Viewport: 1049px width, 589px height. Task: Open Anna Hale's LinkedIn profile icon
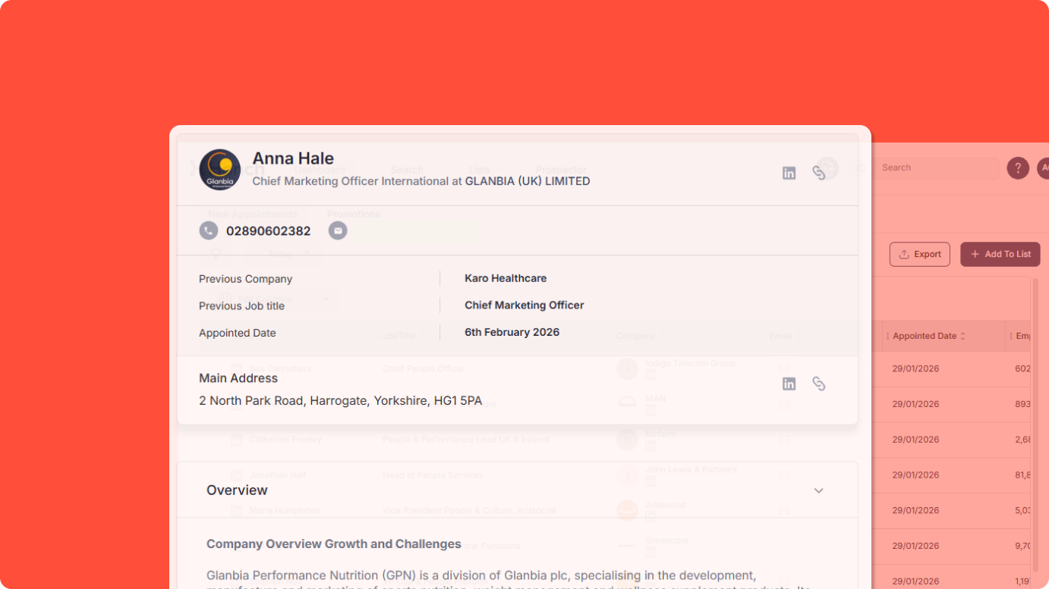point(789,173)
